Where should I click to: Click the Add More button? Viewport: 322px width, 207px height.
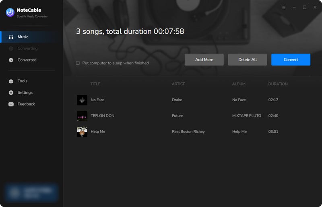[204, 60]
